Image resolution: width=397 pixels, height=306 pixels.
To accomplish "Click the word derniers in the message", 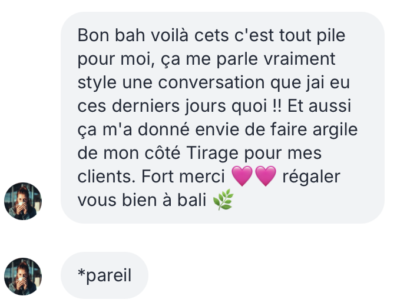I will point(145,106).
